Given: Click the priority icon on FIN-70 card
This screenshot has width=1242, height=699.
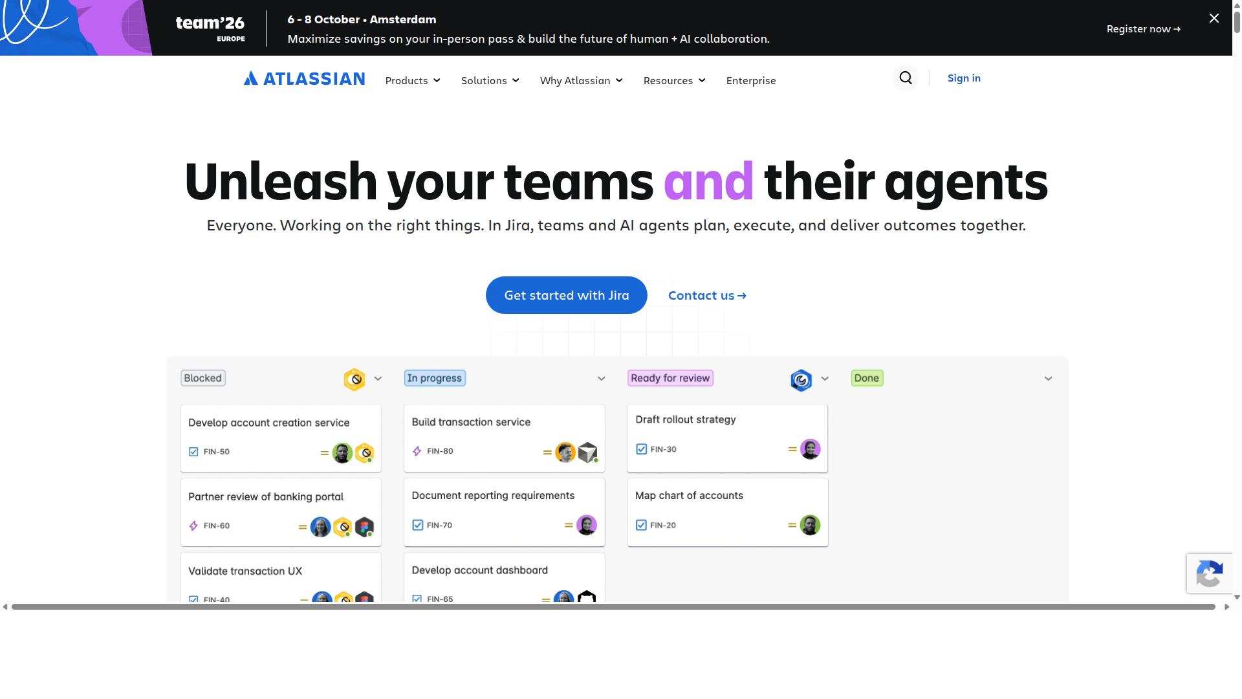Looking at the screenshot, I should [569, 525].
